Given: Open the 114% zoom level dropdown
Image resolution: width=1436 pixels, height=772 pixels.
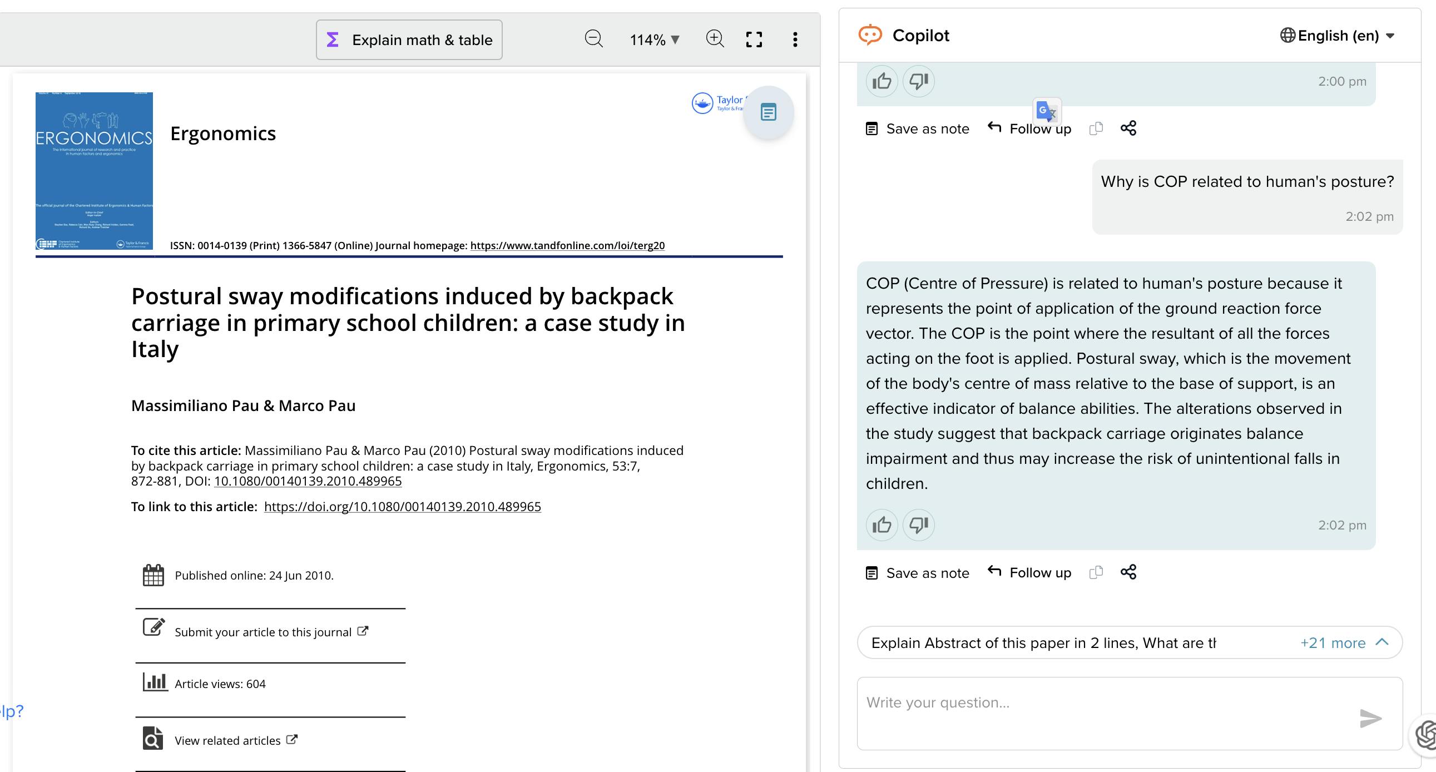Looking at the screenshot, I should pyautogui.click(x=655, y=39).
